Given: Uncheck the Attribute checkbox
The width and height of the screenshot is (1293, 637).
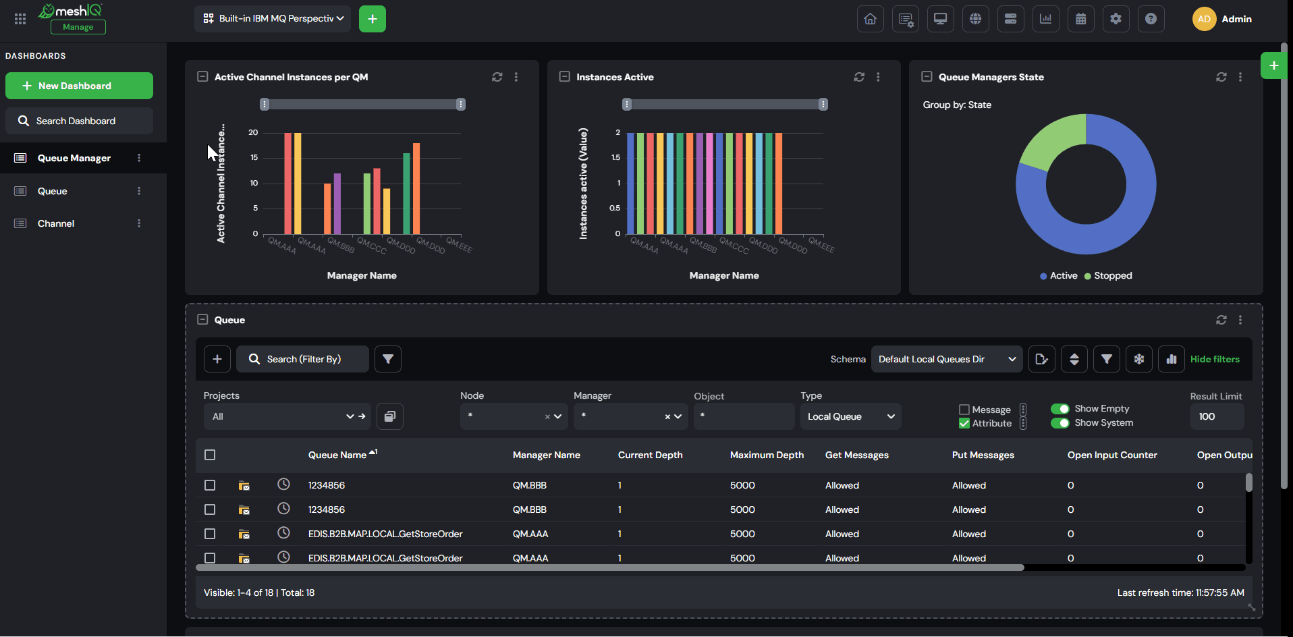Looking at the screenshot, I should (x=964, y=423).
